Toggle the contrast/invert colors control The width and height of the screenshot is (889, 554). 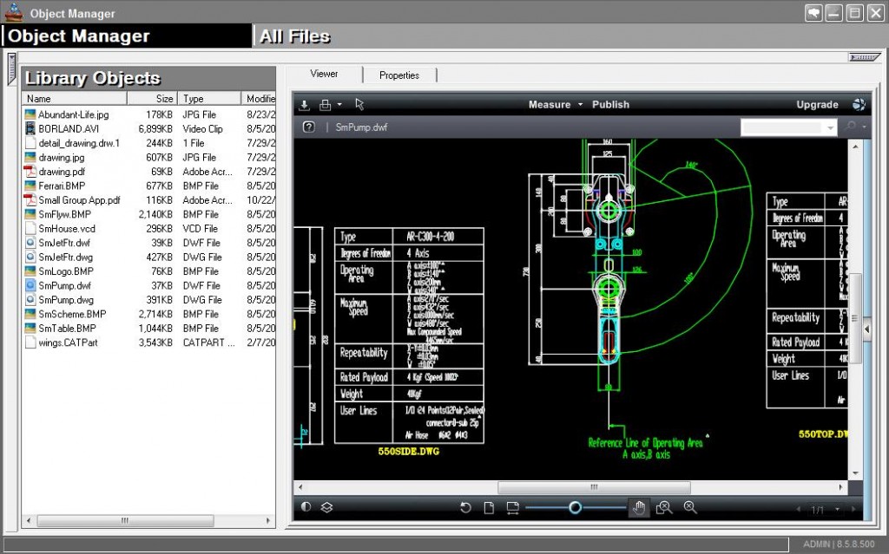coord(305,507)
